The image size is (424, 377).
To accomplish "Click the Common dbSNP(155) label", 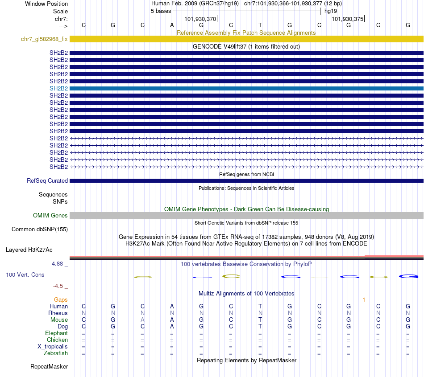I will (x=40, y=229).
